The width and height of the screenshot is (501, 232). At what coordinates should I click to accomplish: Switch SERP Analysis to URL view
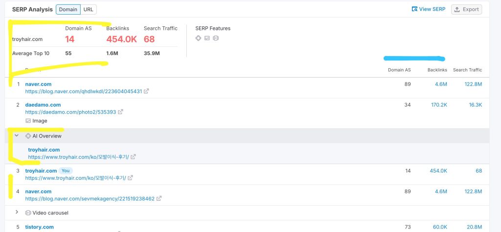[x=89, y=10]
